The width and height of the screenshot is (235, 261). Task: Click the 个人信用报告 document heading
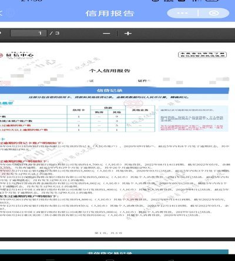pos(110,71)
